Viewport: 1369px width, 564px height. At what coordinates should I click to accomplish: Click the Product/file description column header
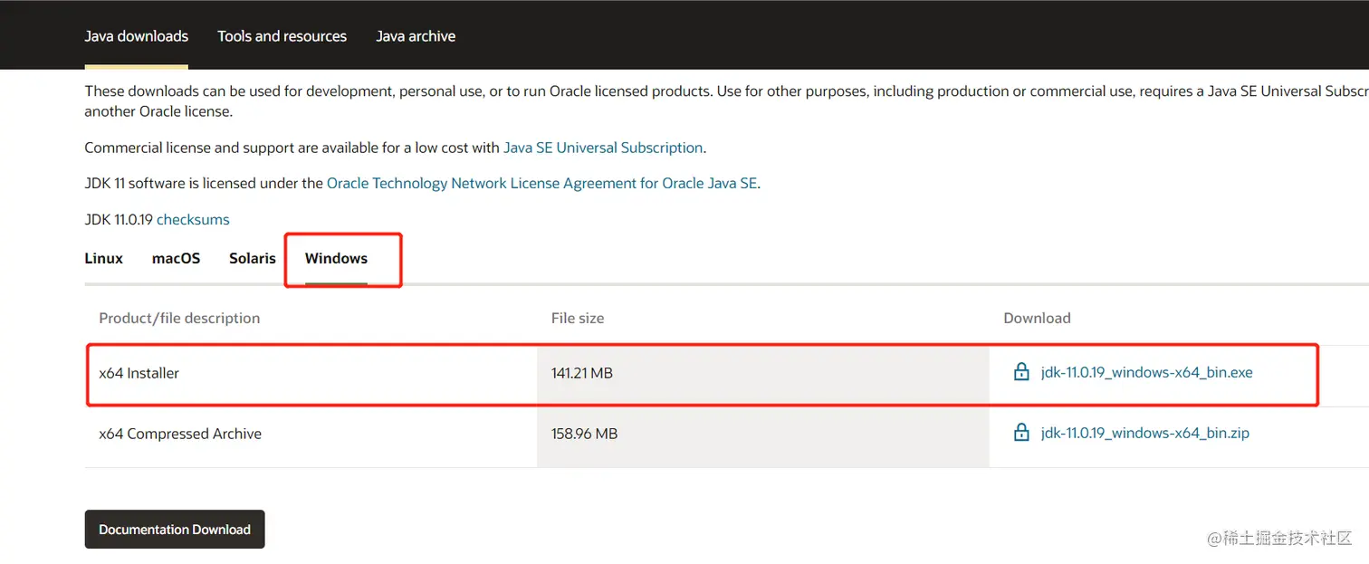tap(179, 318)
